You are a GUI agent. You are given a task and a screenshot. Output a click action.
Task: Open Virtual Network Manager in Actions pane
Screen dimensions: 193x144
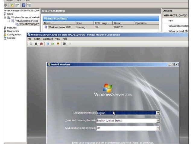coord(178,31)
